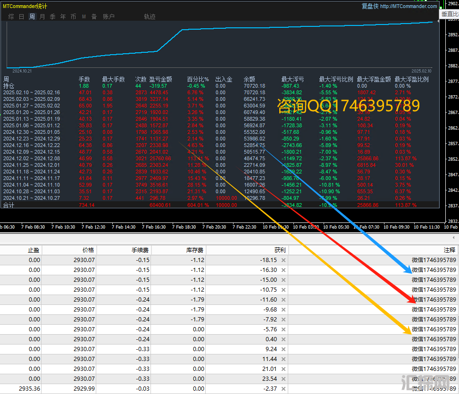Switch to the 轨迹 track tab
The width and height of the screenshot is (459, 394).
click(150, 16)
